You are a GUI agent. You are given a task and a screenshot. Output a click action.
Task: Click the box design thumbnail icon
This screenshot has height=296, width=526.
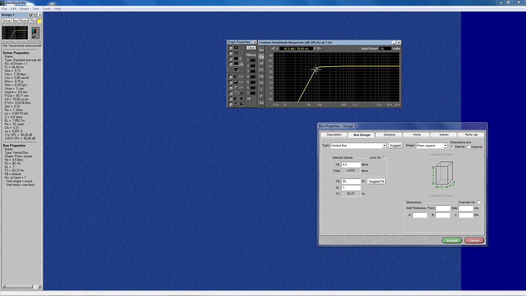coord(35,33)
